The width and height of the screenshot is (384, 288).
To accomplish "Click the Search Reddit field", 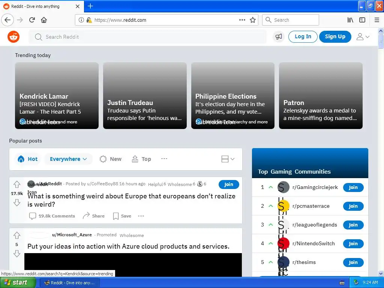I will (x=147, y=37).
